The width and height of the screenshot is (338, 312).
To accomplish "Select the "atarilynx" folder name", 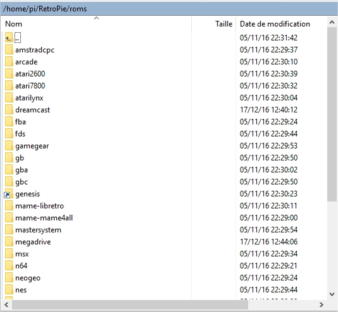I will tap(29, 98).
